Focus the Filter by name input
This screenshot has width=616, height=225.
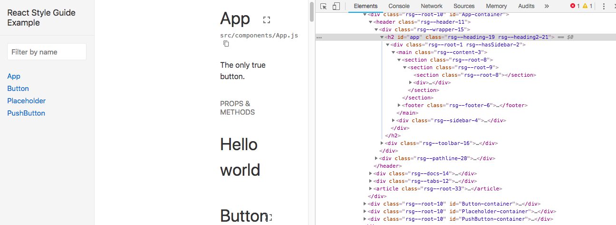click(47, 52)
